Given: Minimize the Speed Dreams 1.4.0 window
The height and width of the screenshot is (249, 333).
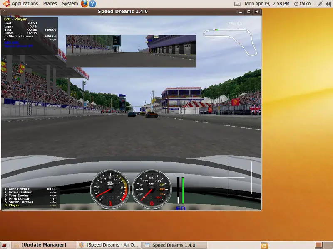Looking at the screenshot, I should (x=241, y=12).
